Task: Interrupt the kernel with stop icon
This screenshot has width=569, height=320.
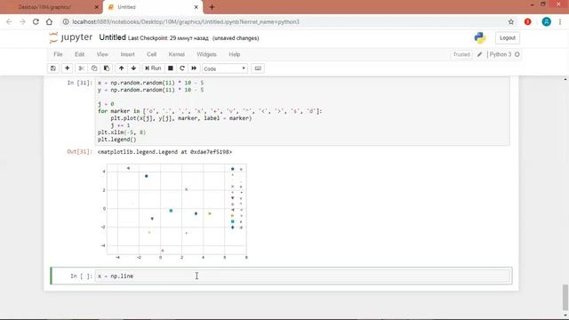Action: point(170,68)
